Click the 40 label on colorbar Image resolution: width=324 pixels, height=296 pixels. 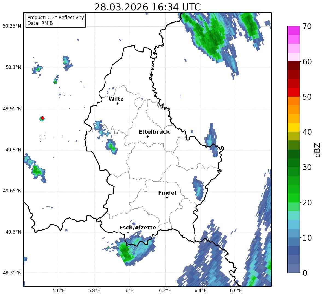point(307,132)
